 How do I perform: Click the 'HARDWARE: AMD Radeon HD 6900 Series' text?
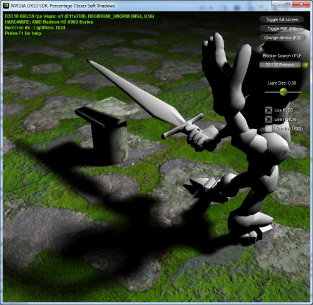49,22
